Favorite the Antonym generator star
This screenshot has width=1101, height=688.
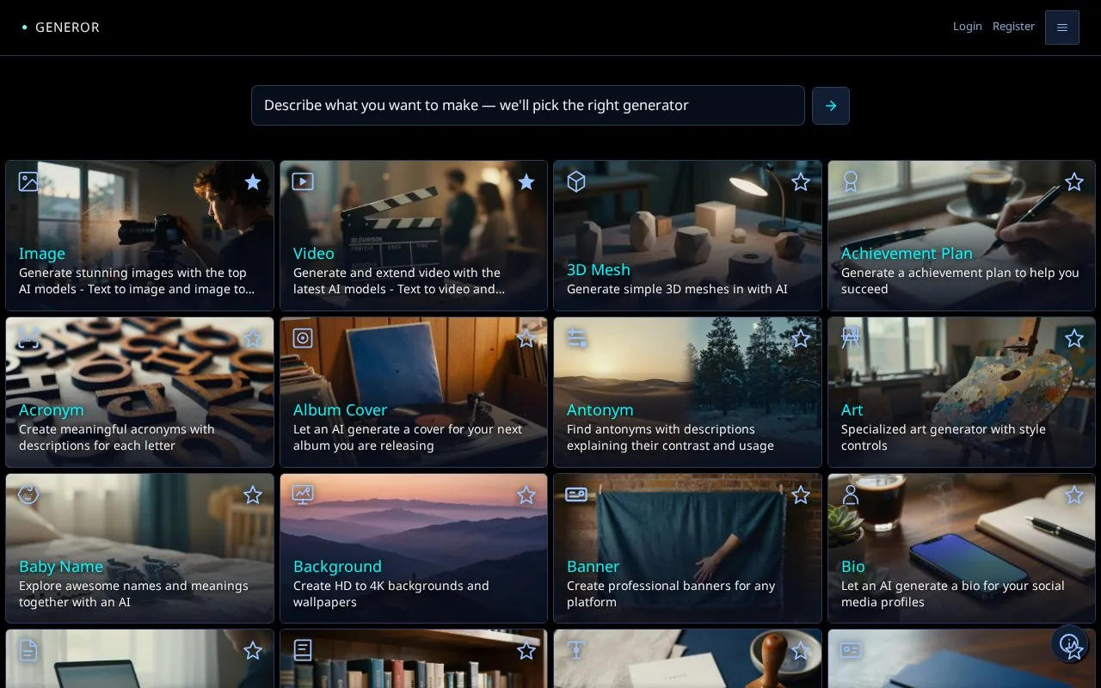[x=801, y=338]
